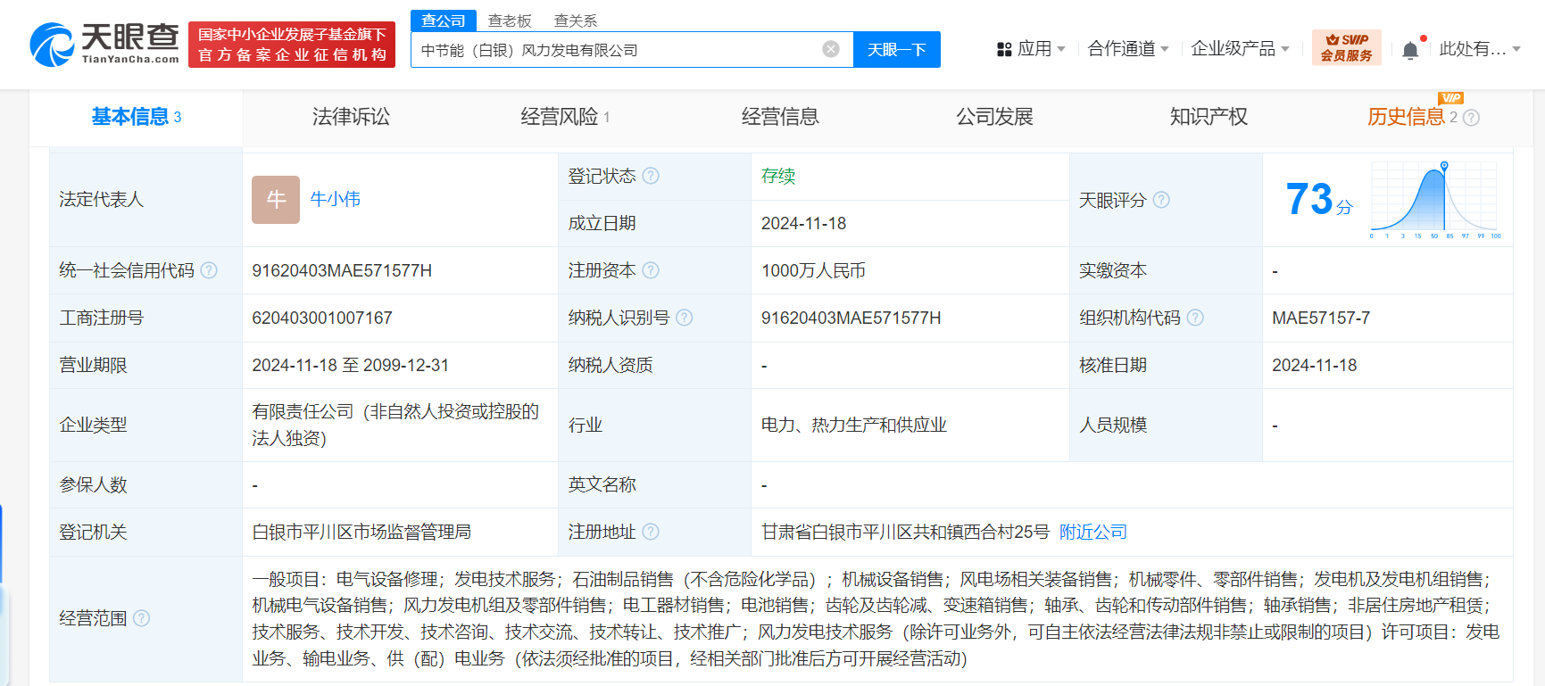Click the TianYanCha logo
The width and height of the screenshot is (1545, 686).
tap(104, 45)
